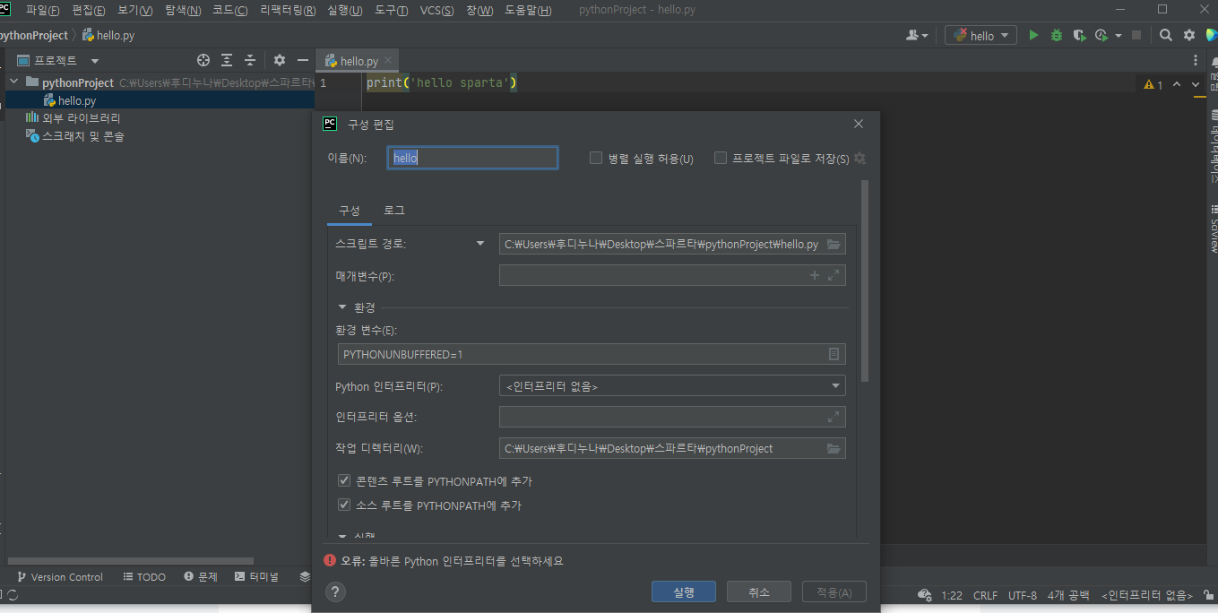Browse working directory folder icon

[x=834, y=448]
